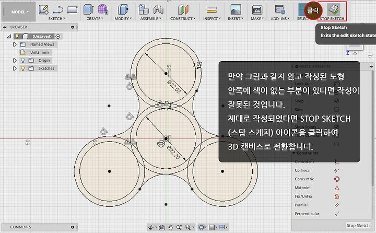Image resolution: width=376 pixels, height=233 pixels.
Task: Activate the Extrude tool icon
Action: (88, 9)
